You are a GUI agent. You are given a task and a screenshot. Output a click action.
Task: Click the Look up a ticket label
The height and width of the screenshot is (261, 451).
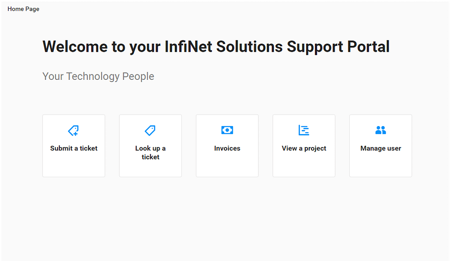coord(150,152)
